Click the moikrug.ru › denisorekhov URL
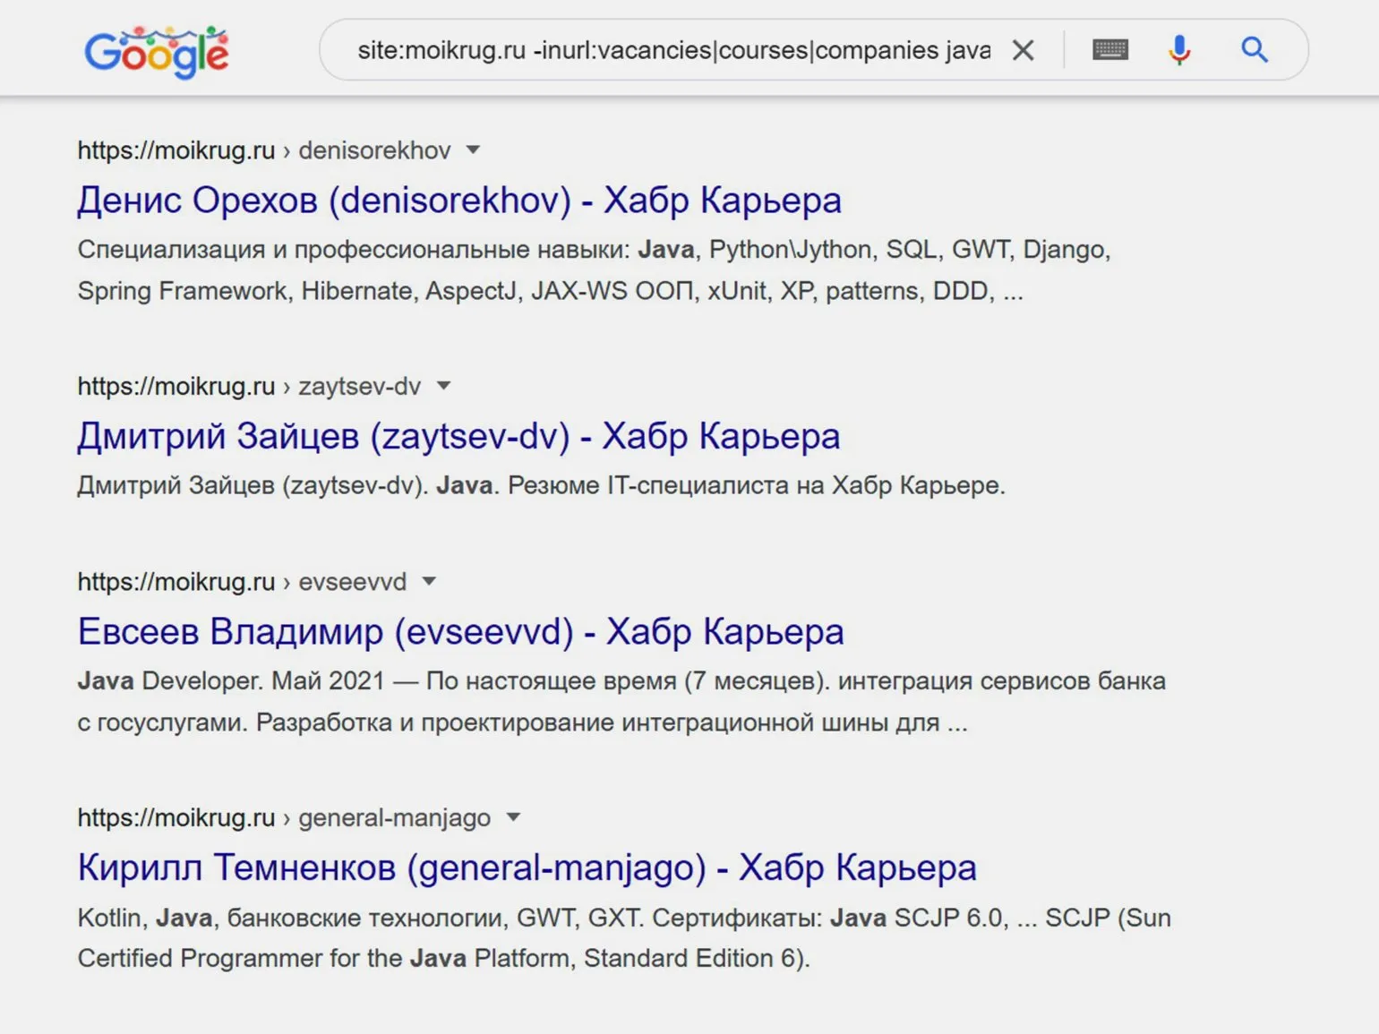The width and height of the screenshot is (1379, 1034). 263,150
